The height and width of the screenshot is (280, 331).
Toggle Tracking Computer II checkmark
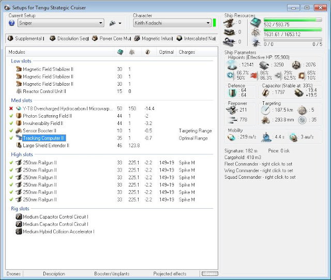pos(11,138)
